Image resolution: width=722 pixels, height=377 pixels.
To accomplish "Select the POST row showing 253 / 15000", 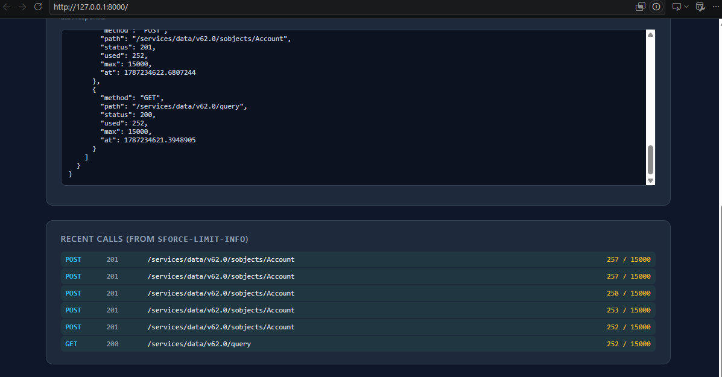I will (358, 310).
